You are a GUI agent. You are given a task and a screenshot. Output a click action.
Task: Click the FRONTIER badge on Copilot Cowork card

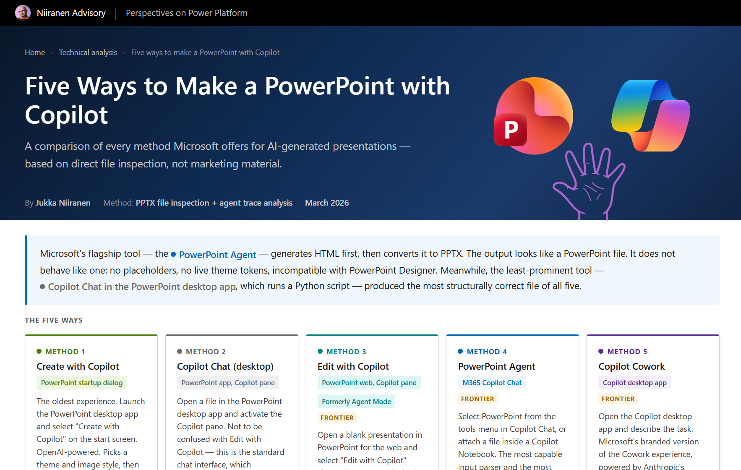click(x=618, y=399)
